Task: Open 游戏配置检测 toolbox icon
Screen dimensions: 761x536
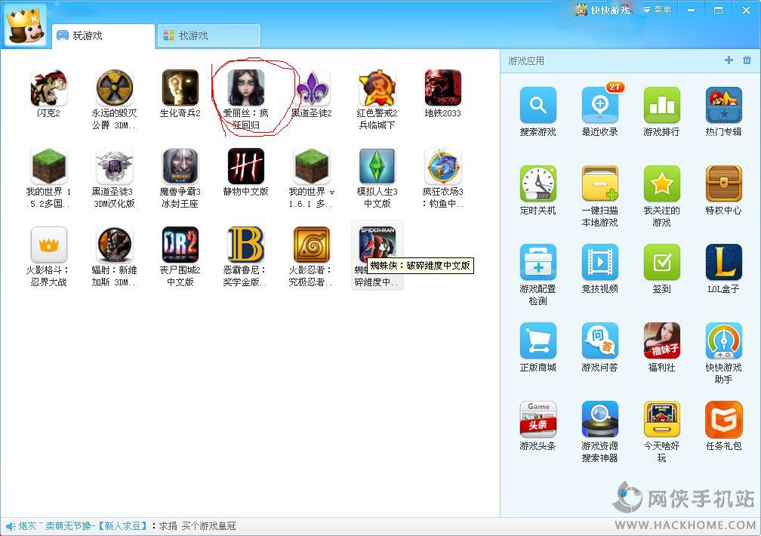Action: 538,262
